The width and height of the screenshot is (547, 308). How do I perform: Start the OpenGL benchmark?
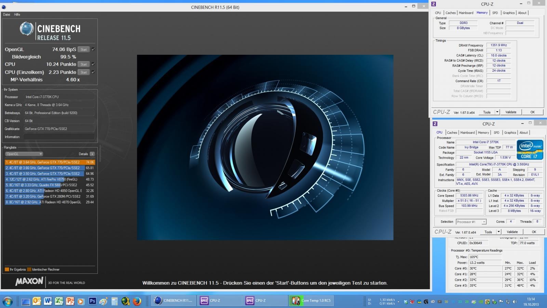tap(84, 49)
